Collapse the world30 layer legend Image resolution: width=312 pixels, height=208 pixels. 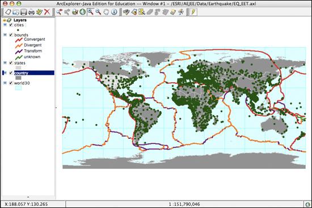[5, 83]
